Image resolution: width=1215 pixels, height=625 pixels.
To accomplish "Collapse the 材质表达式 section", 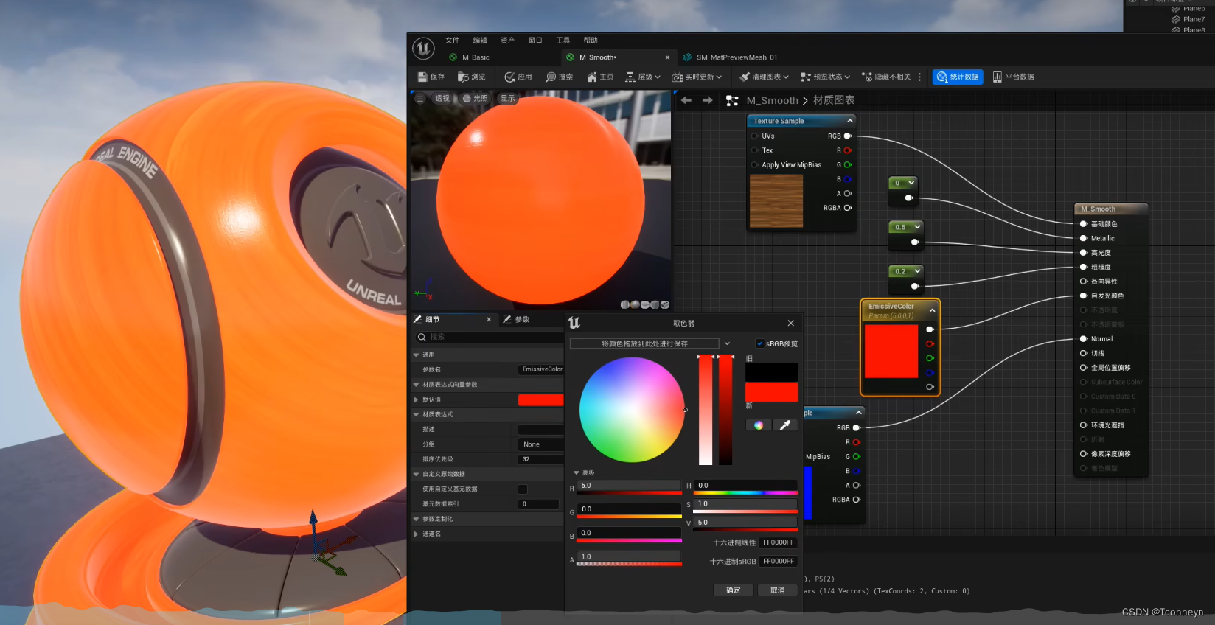I will pyautogui.click(x=417, y=414).
